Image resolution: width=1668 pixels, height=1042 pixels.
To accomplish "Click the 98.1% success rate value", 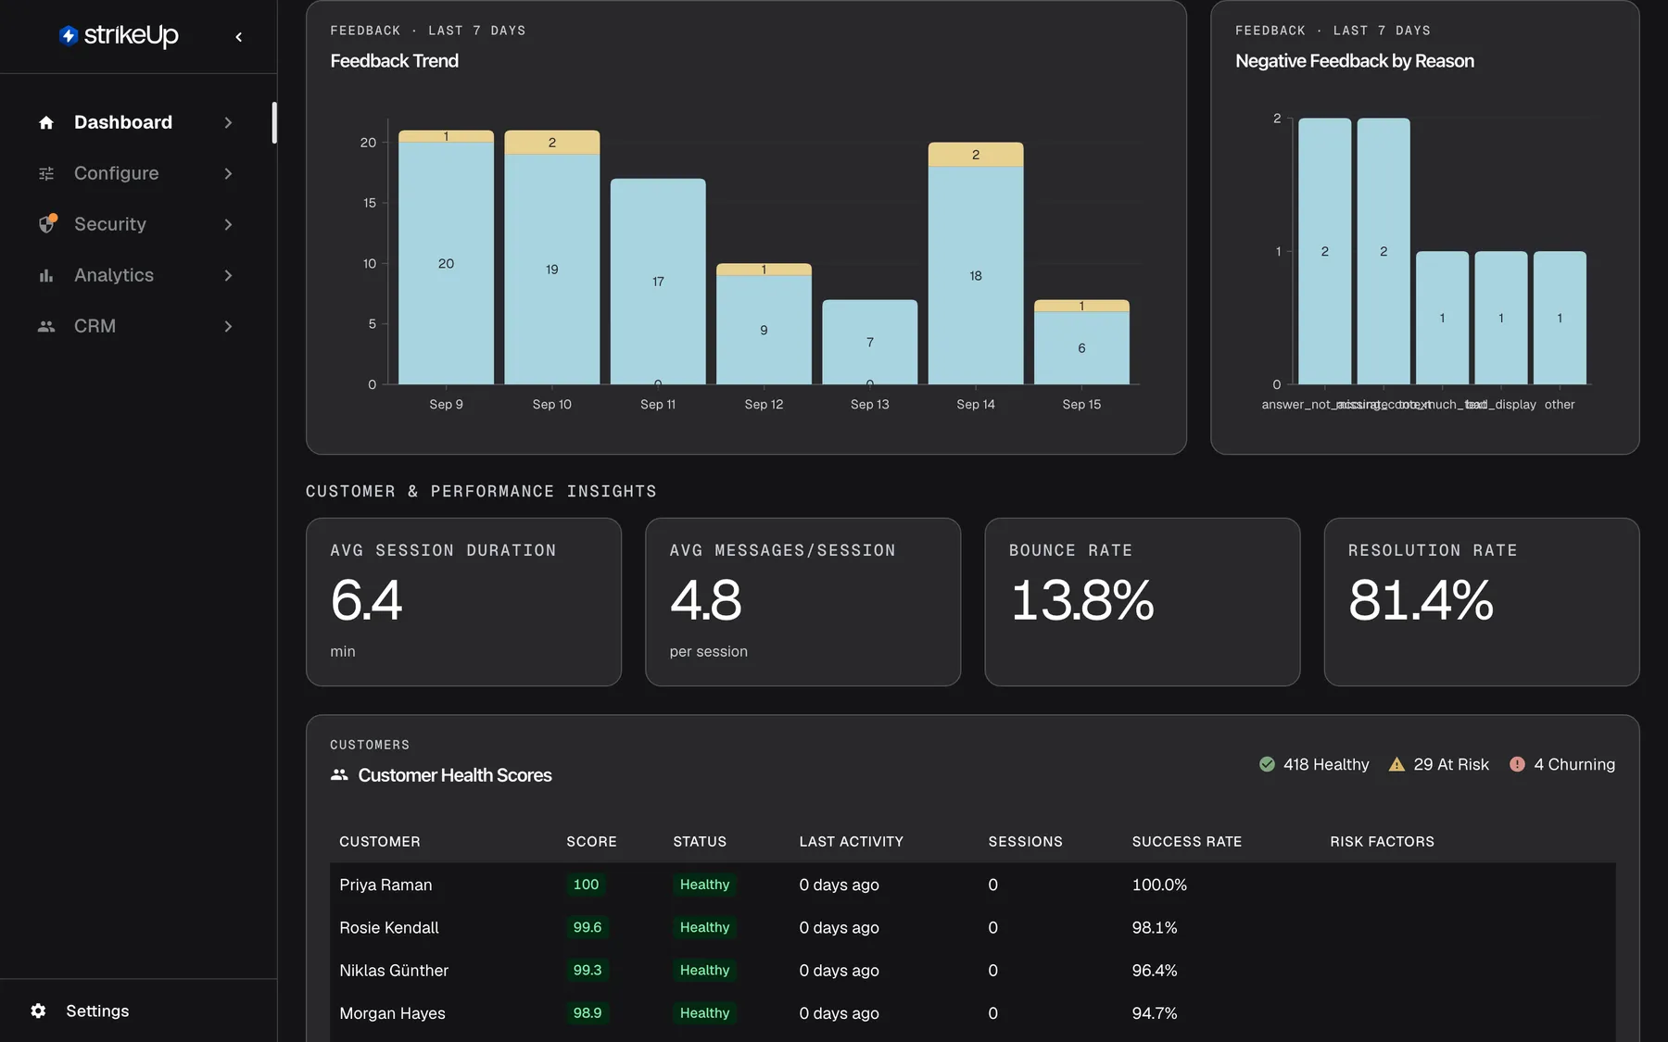I will (1154, 927).
